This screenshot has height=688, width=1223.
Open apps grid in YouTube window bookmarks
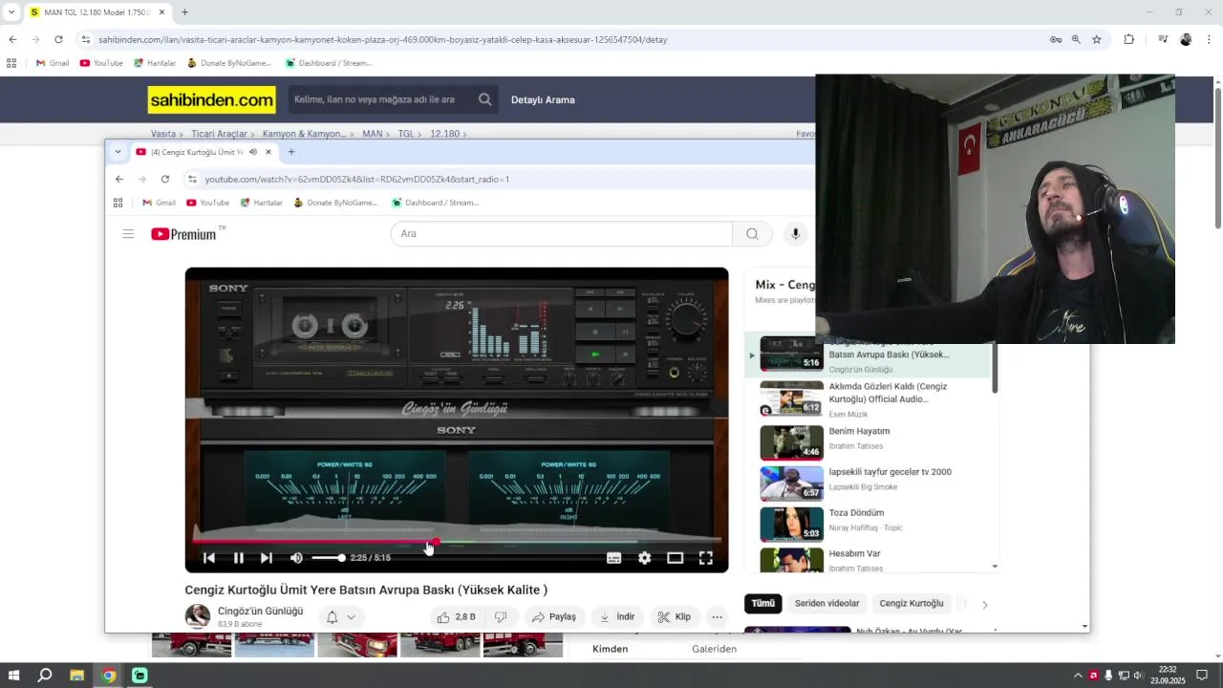(118, 203)
